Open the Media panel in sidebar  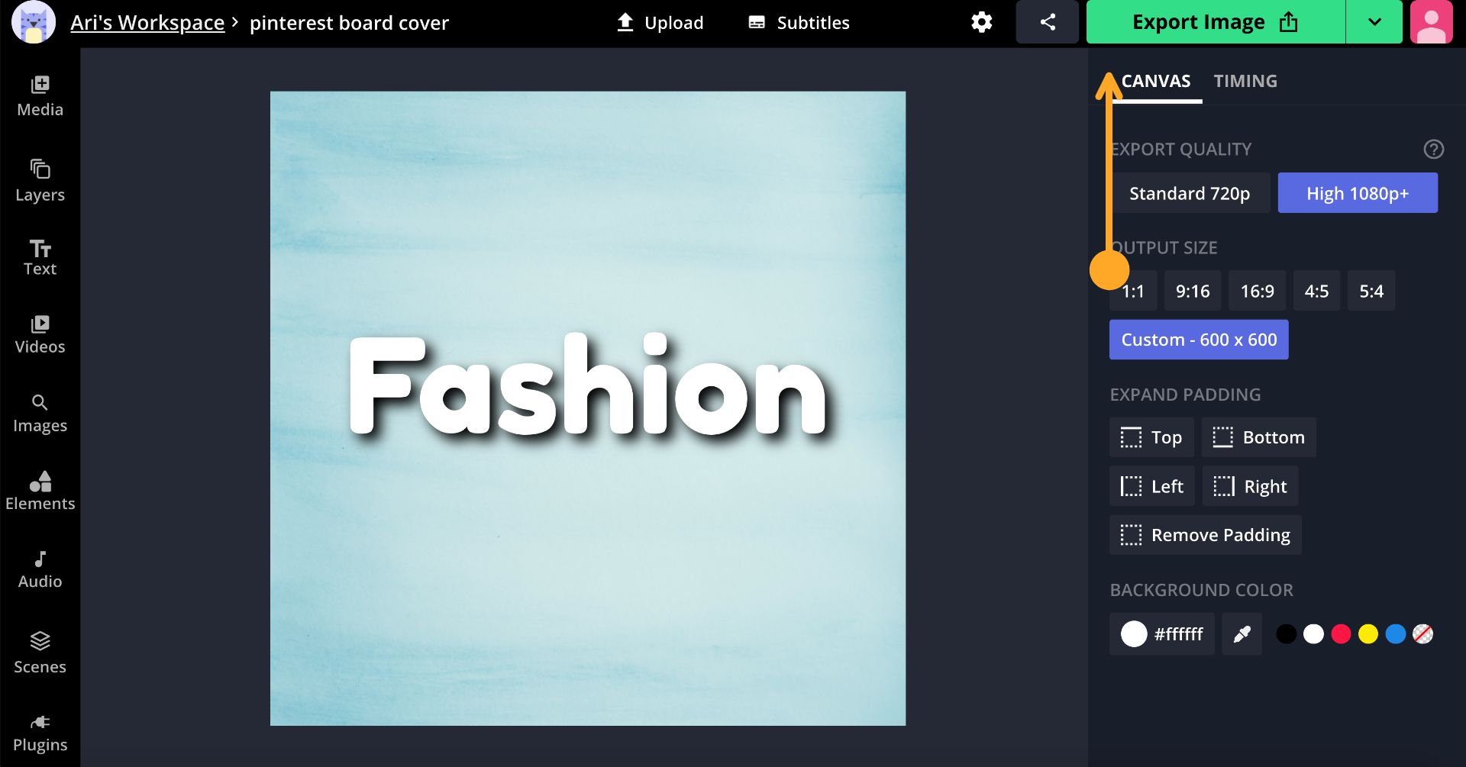tap(40, 96)
